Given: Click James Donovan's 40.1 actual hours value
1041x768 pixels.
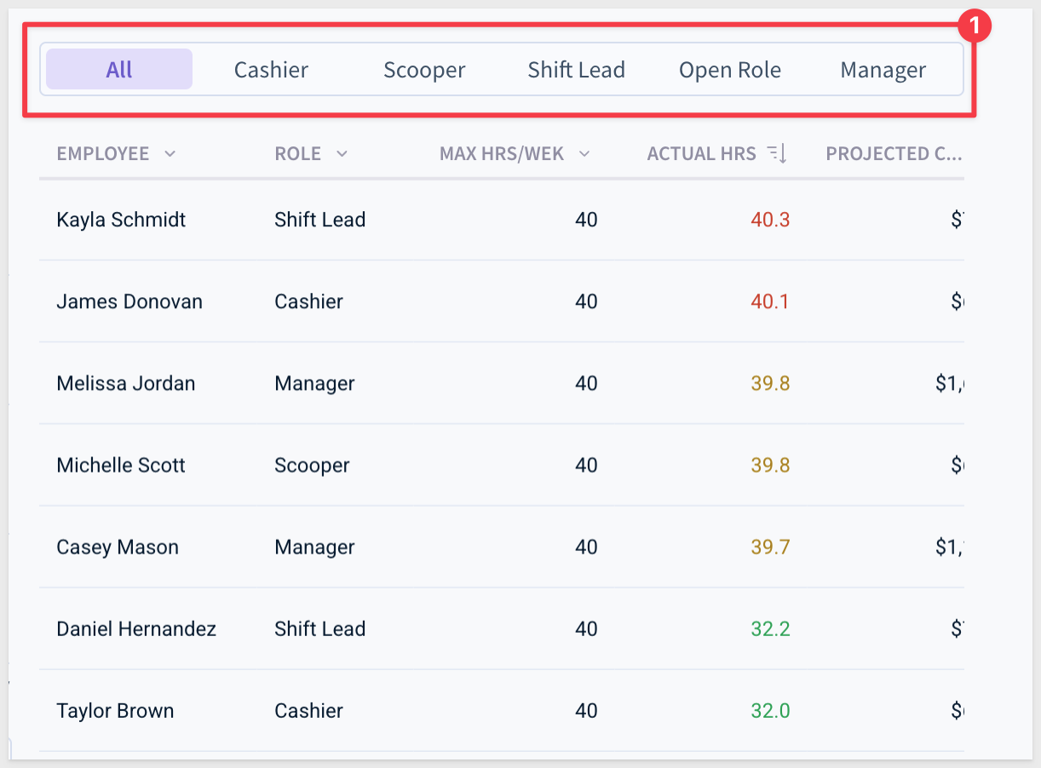Looking at the screenshot, I should click(x=770, y=301).
